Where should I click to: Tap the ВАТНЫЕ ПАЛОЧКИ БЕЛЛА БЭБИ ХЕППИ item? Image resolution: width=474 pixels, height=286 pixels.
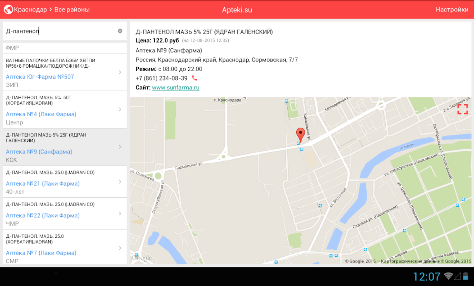50,63
